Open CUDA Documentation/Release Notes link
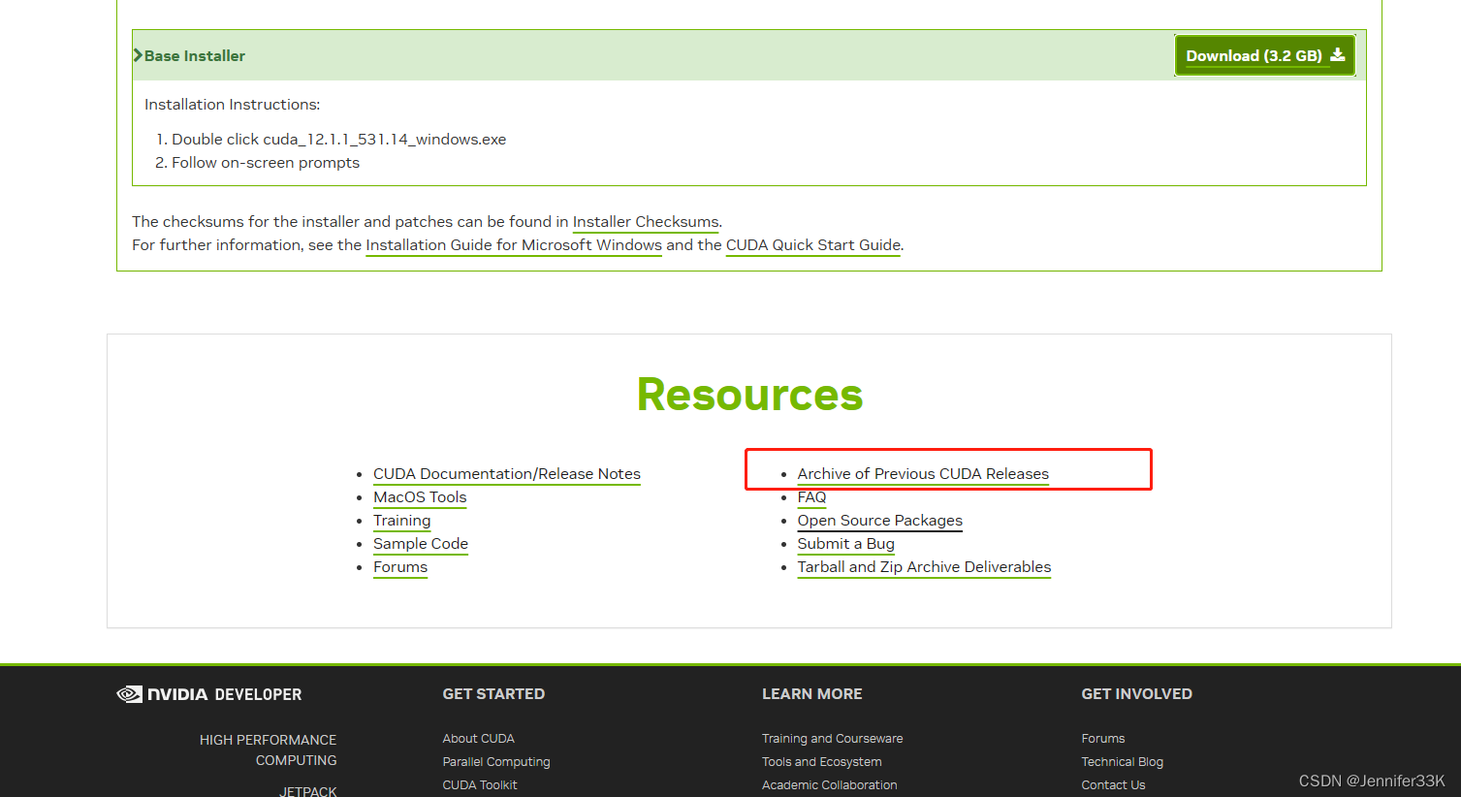 tap(507, 474)
